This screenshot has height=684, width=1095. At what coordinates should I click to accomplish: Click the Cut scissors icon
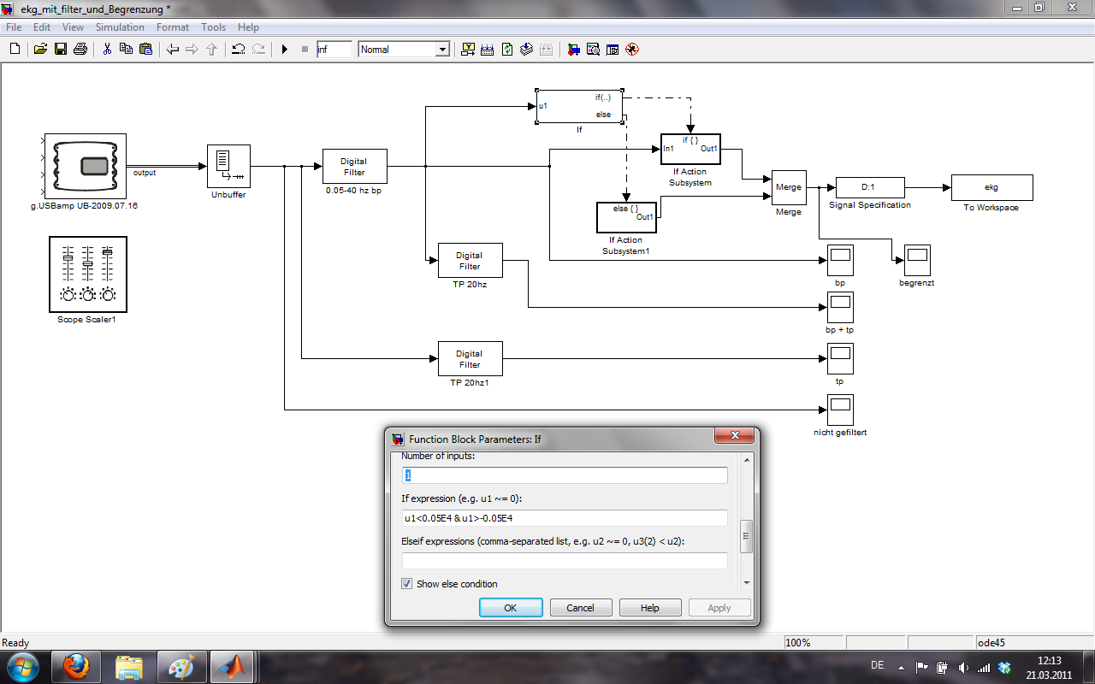coord(107,50)
